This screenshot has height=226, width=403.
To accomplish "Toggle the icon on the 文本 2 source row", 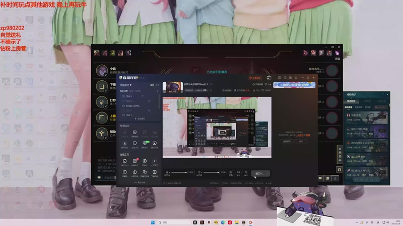I will (142, 96).
